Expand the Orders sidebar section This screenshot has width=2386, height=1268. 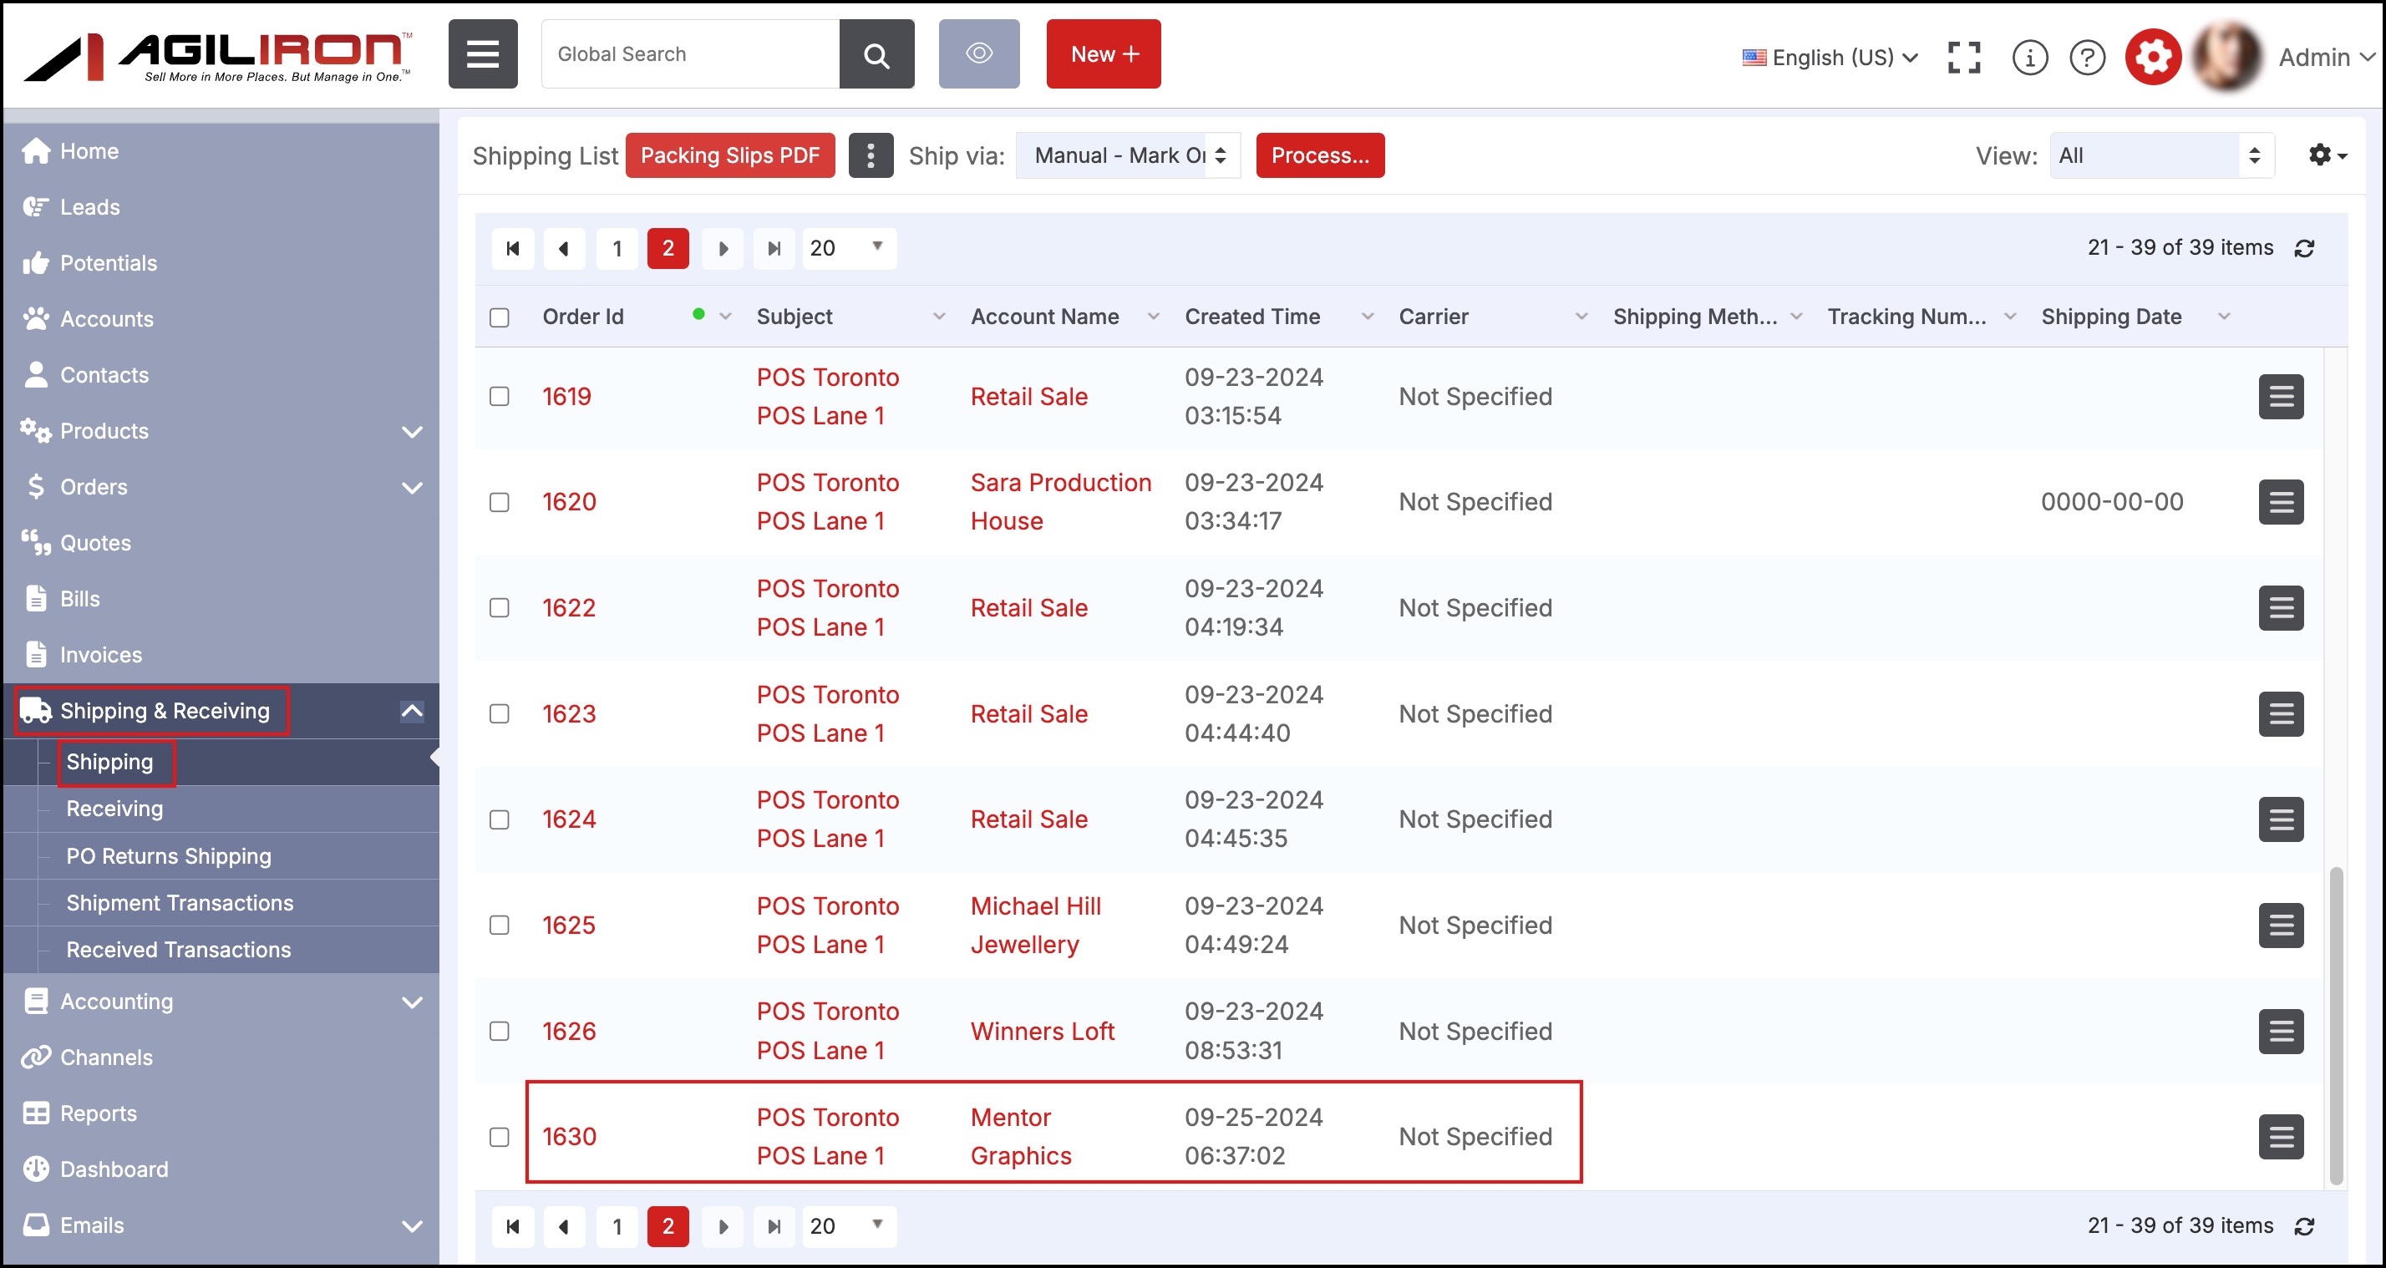coord(412,487)
